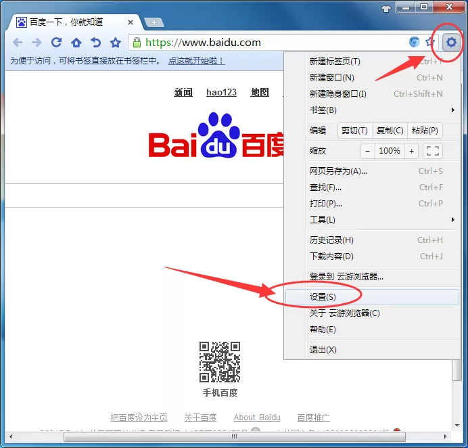
Task: Click 点这就开始啦! bookmark bar link
Action: [196, 61]
